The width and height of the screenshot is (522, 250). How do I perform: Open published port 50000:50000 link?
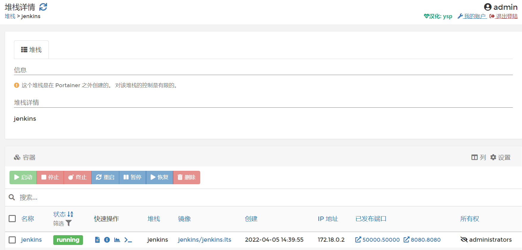click(x=377, y=240)
